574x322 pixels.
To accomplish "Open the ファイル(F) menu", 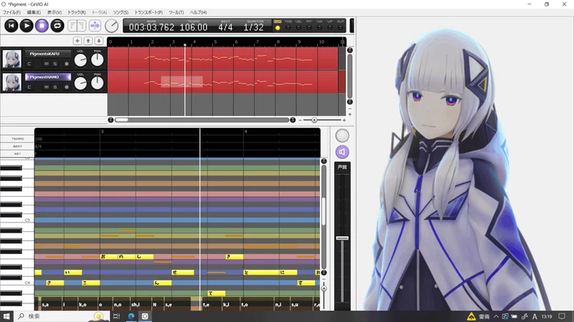I will pyautogui.click(x=11, y=12).
